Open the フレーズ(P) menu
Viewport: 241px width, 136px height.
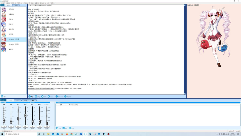[x=31, y=3]
